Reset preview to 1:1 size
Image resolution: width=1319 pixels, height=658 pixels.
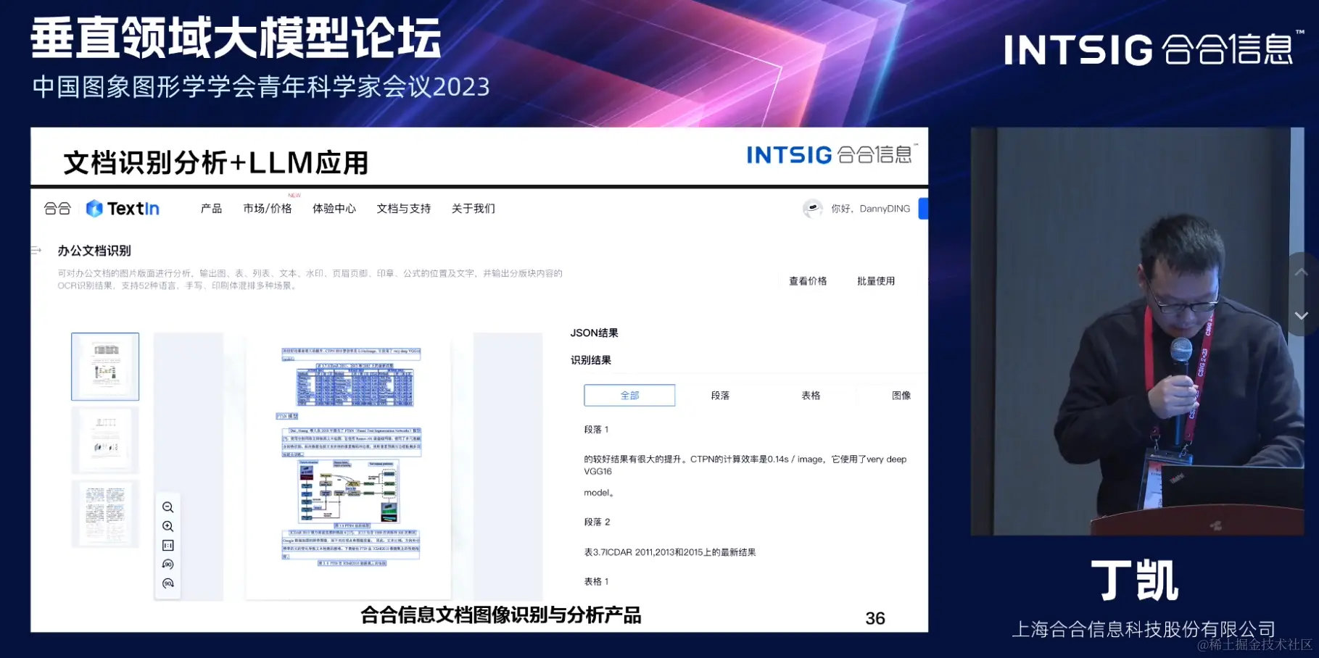[168, 546]
